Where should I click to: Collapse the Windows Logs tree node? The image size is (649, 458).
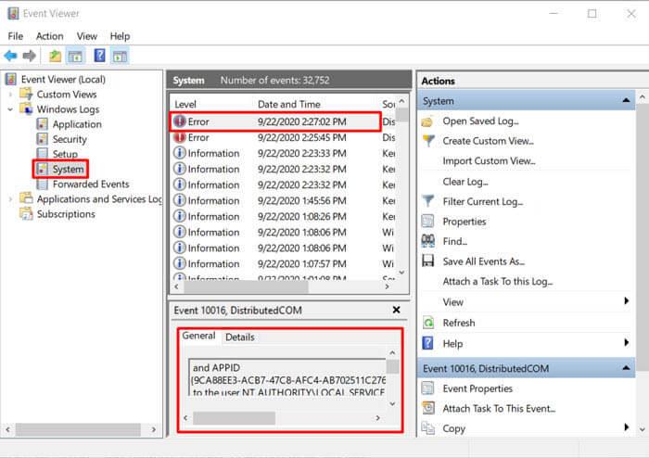[10, 109]
